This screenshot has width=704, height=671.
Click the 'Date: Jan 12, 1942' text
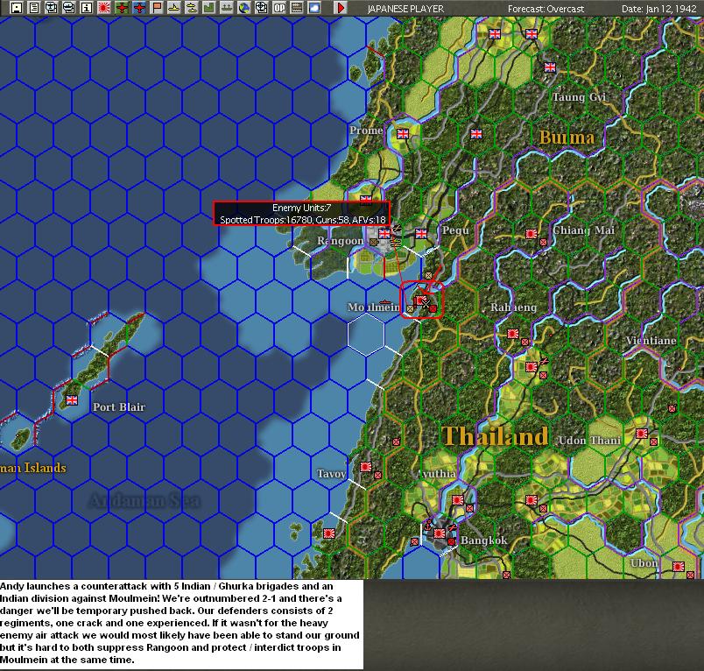[658, 9]
